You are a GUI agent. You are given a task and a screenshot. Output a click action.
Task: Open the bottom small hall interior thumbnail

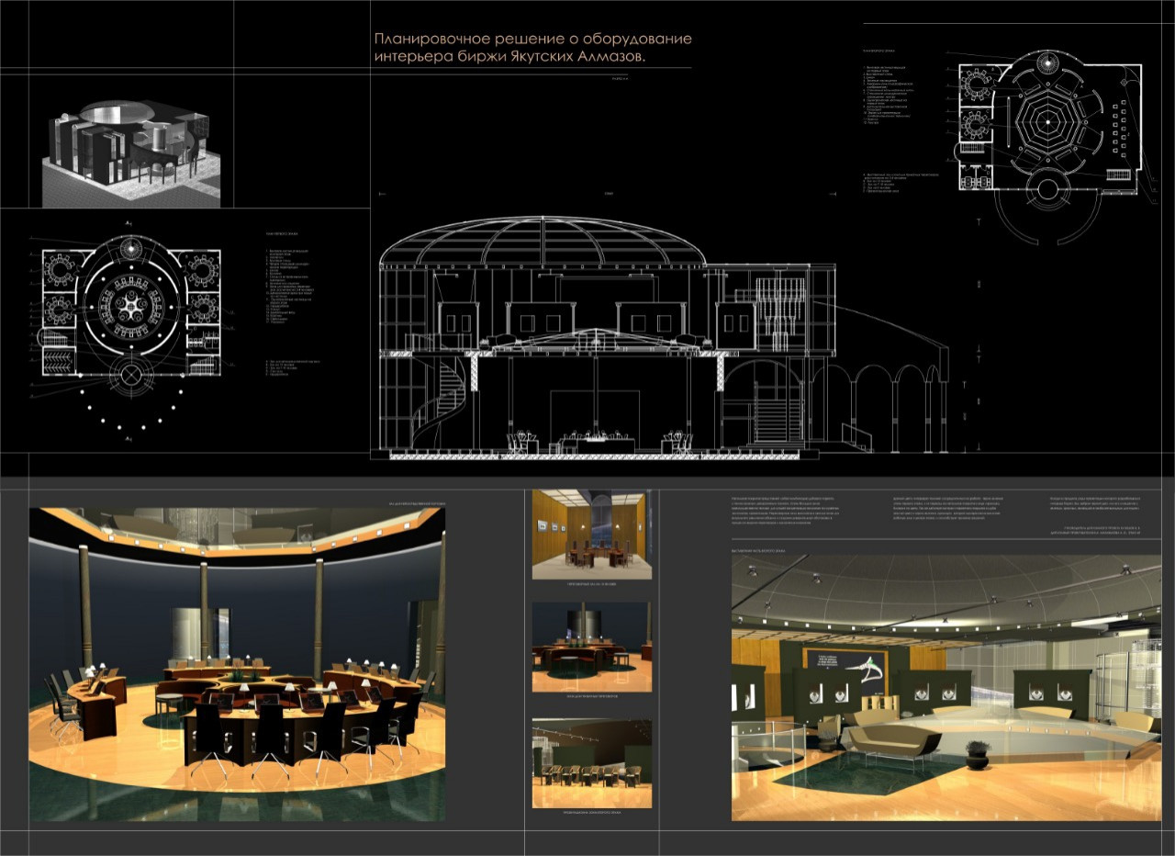(x=591, y=763)
